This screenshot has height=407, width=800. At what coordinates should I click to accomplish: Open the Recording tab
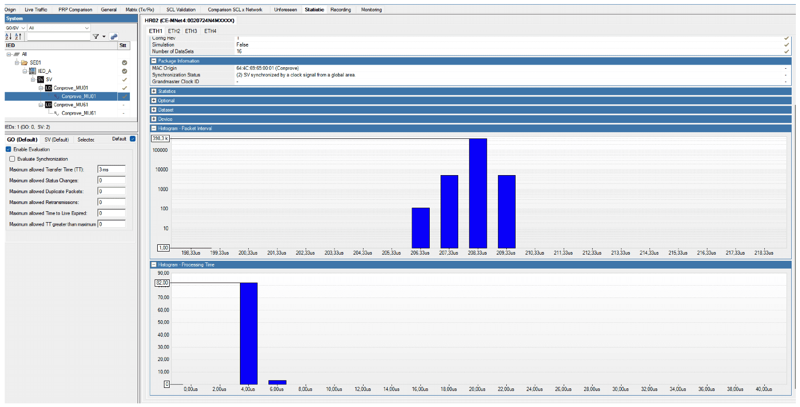tap(341, 9)
